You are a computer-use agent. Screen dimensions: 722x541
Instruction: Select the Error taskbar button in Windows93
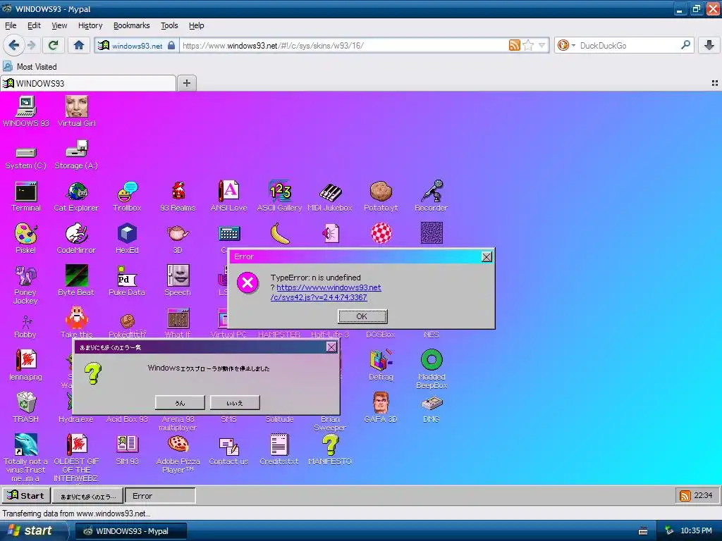coord(160,496)
